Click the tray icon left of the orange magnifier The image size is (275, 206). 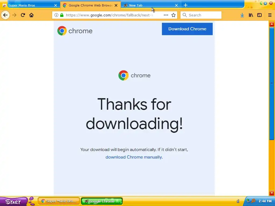(248, 201)
